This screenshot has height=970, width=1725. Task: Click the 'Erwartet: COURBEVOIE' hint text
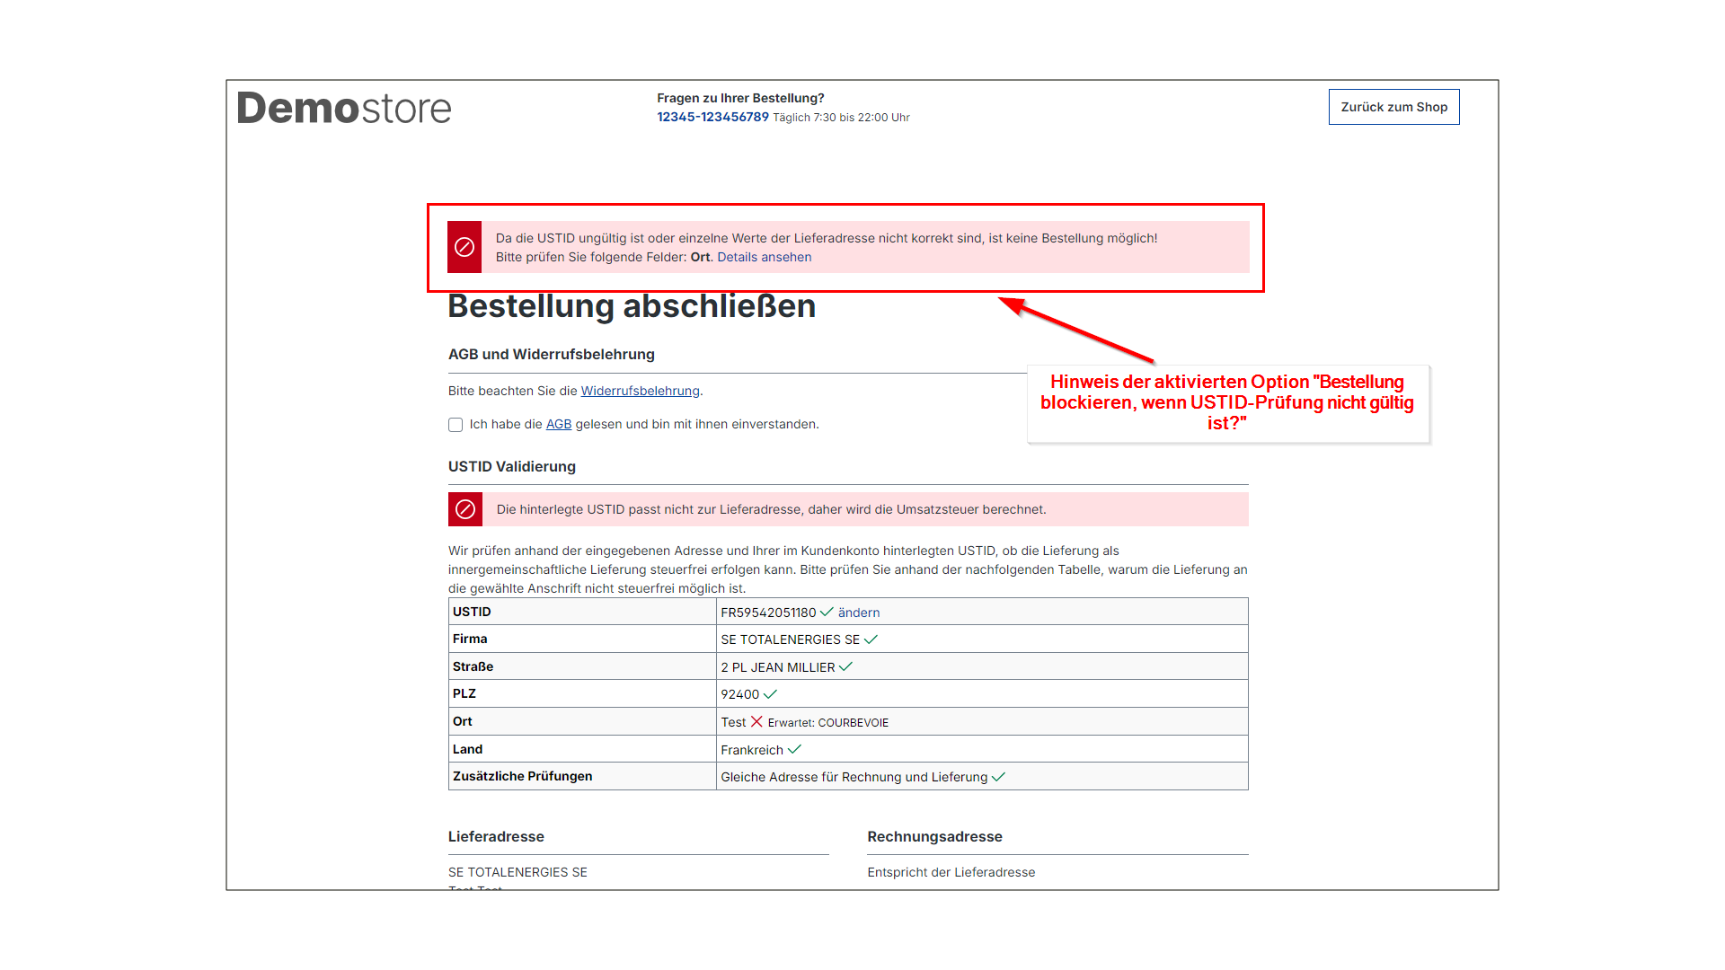(828, 722)
